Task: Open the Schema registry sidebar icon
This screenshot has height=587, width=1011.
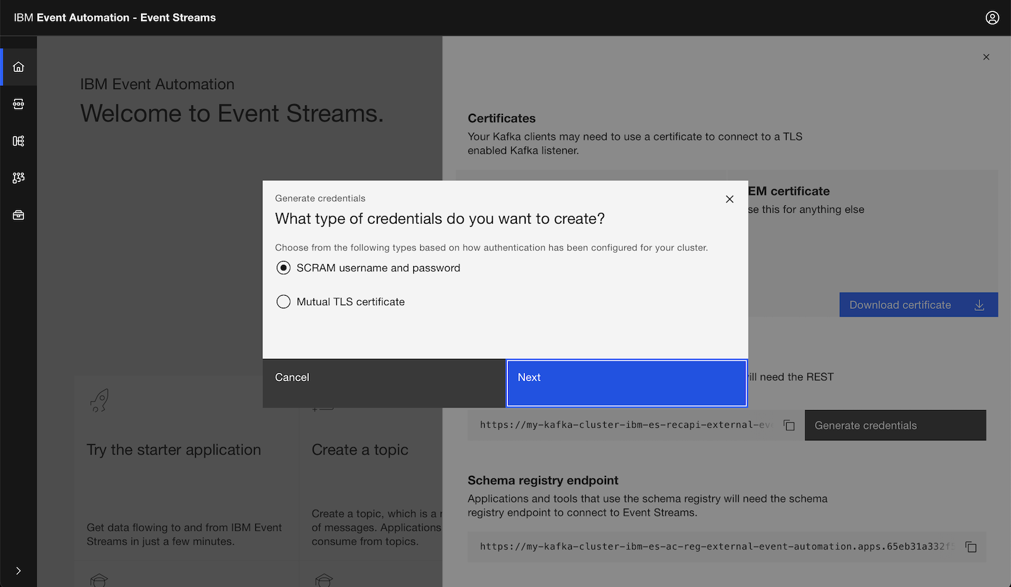Action: coord(18,141)
